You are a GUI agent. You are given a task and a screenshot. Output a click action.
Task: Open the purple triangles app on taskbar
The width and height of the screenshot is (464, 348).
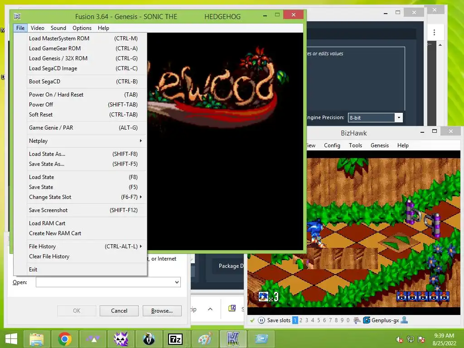click(x=93, y=339)
